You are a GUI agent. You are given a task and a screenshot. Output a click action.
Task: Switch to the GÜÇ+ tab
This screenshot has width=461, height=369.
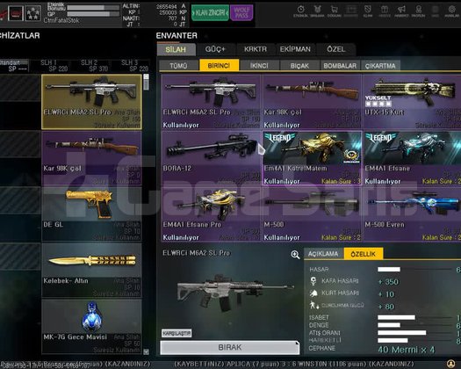(x=215, y=49)
